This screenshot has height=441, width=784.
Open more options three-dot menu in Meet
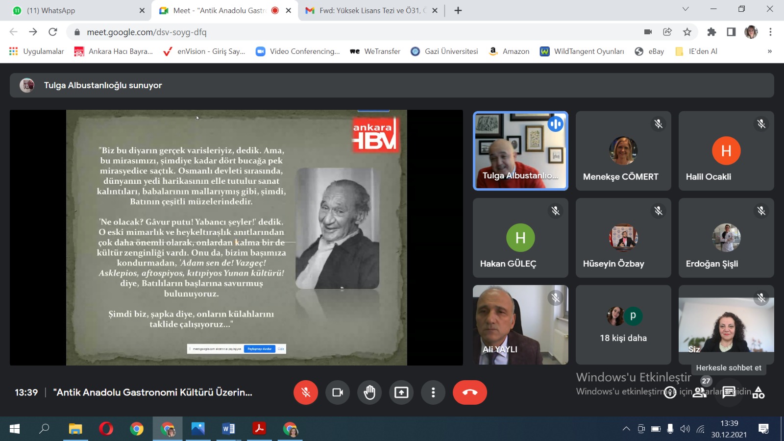433,392
